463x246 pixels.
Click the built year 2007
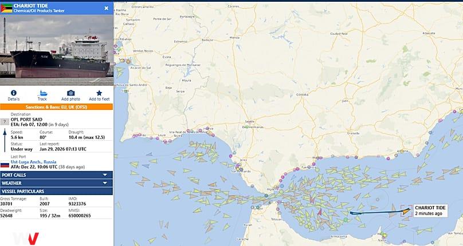pos(45,204)
